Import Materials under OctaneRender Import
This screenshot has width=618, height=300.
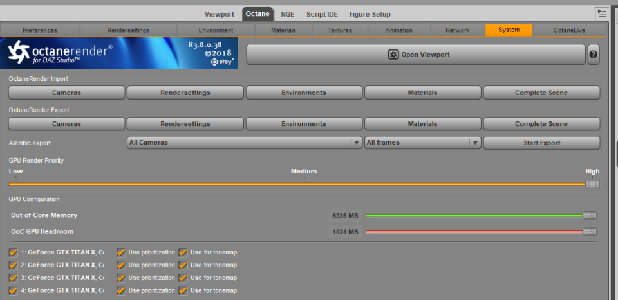tap(422, 93)
